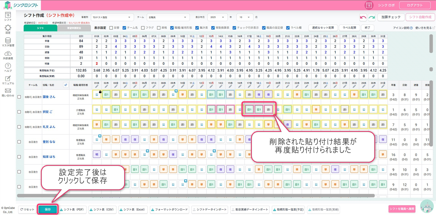Open ヘルプ question mark icon
Viewport: 436px width, 215px height.
(x=8, y=66)
